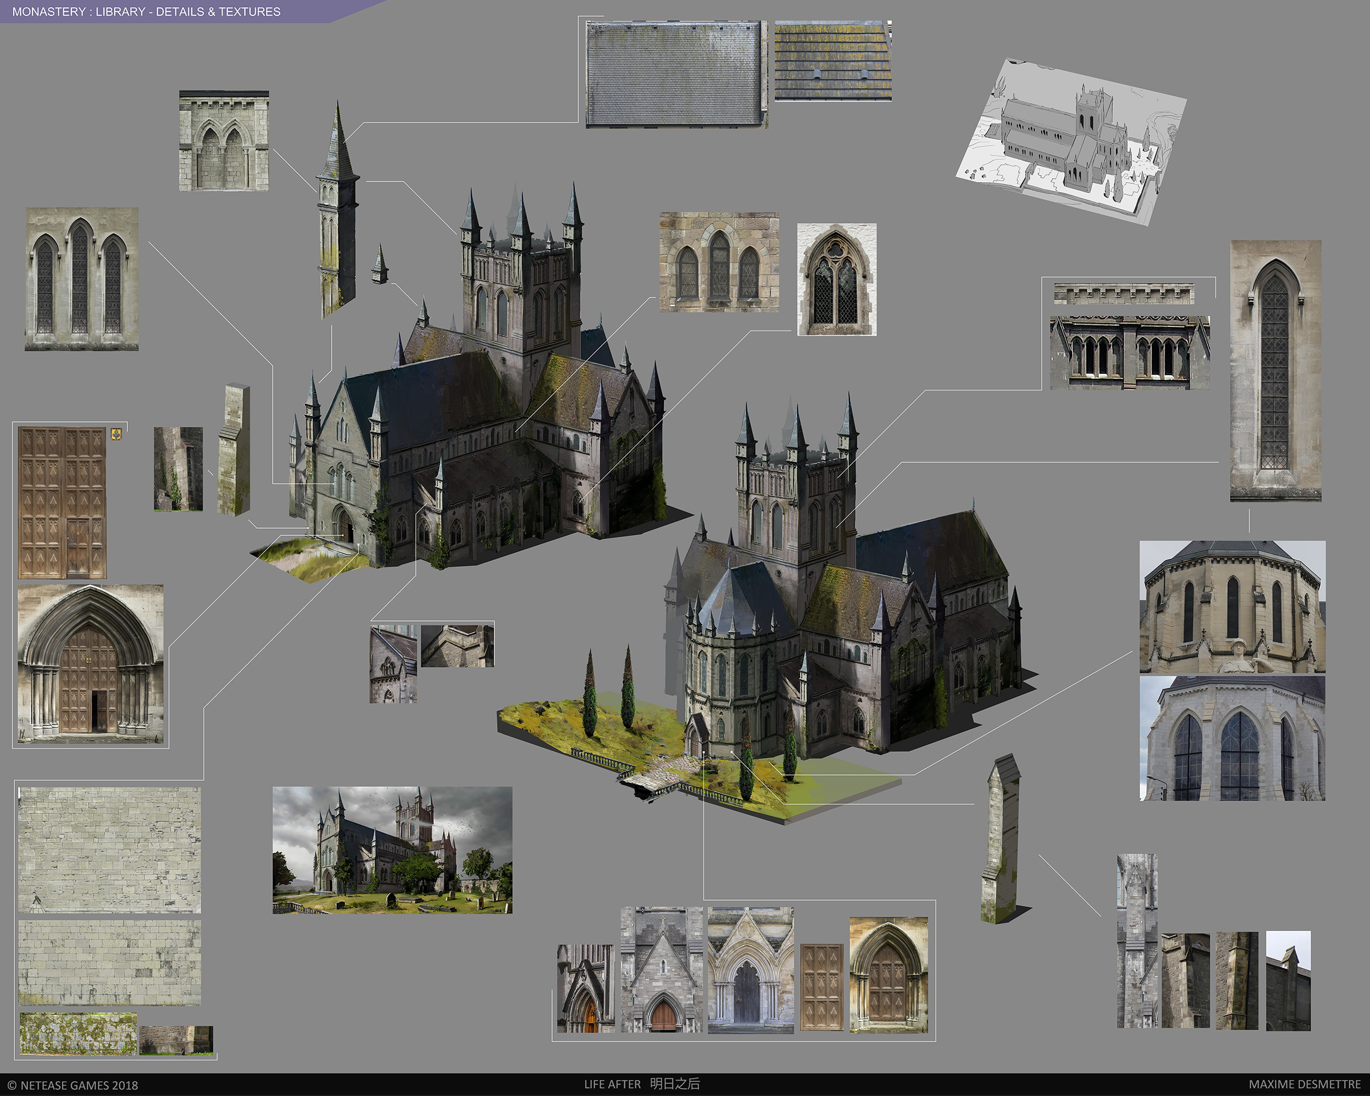Select the triple lancet window reference at left

[x=81, y=279]
